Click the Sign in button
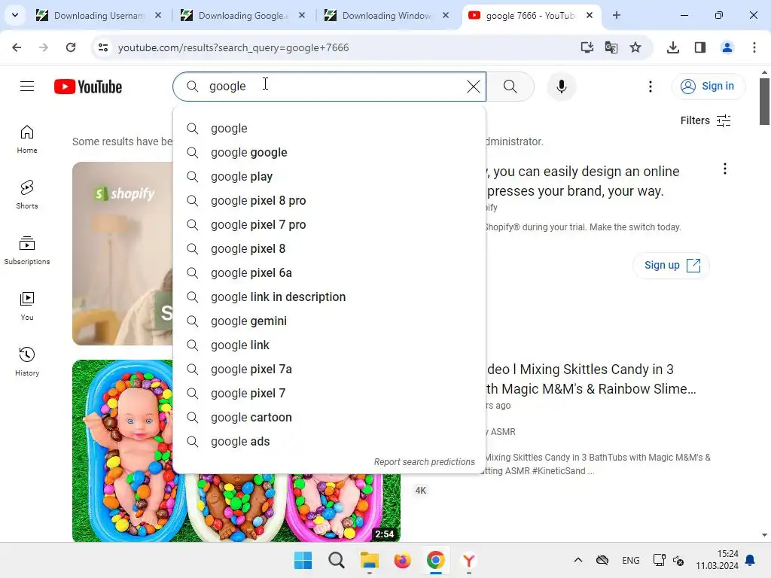Viewport: 771px width, 578px height. (708, 87)
